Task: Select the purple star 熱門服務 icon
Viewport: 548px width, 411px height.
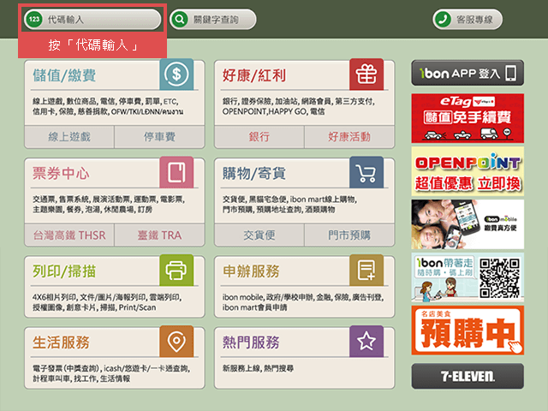Action: point(366,342)
